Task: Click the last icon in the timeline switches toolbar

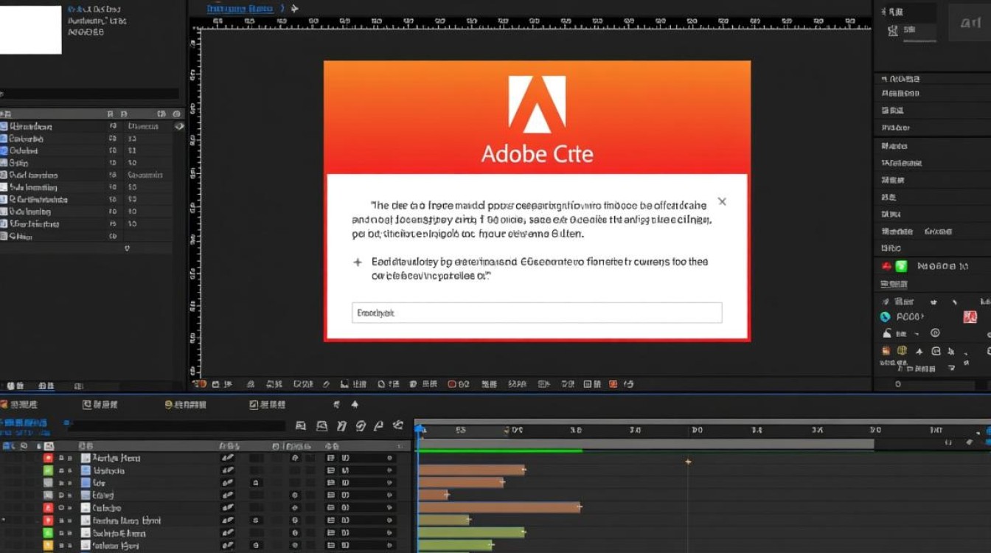Action: [398, 425]
